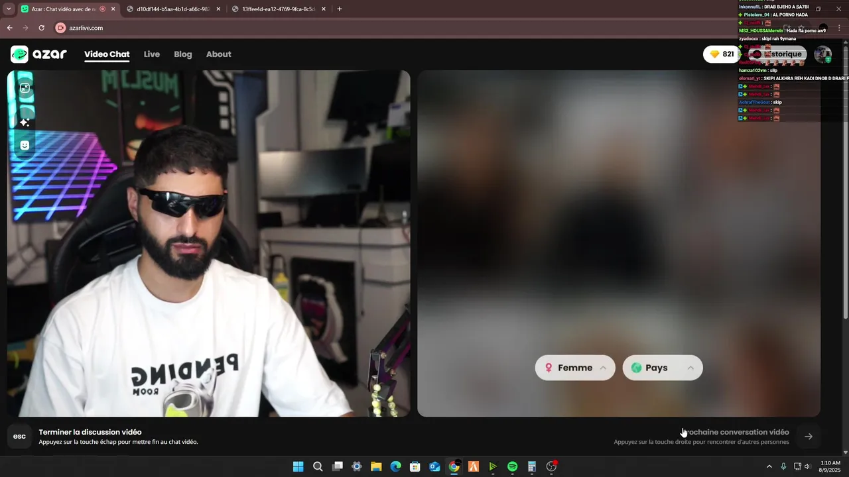849x477 pixels.
Task: Open Task View on the taskbar
Action: click(x=337, y=466)
